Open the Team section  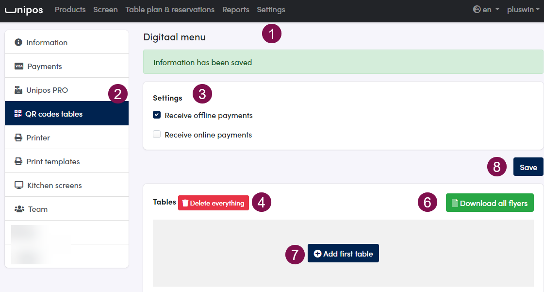click(66, 209)
